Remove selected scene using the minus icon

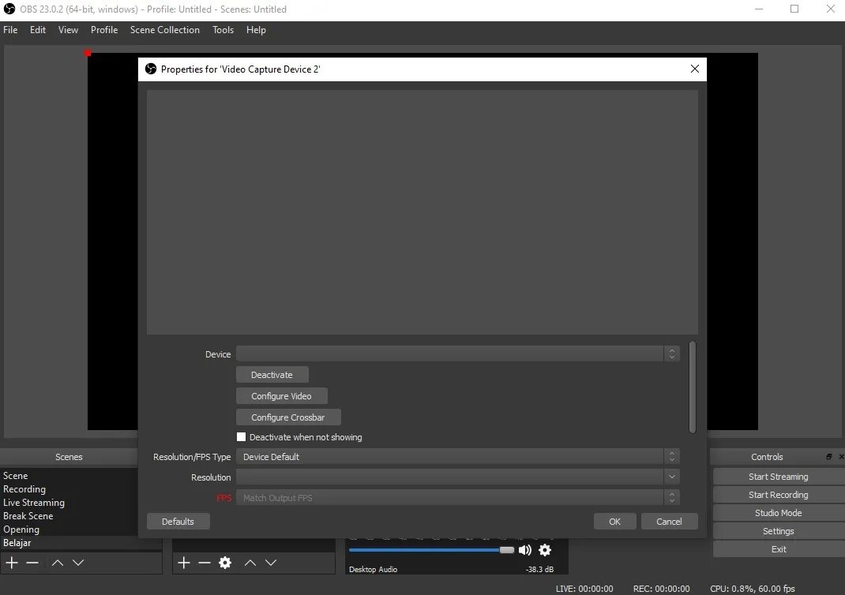32,562
